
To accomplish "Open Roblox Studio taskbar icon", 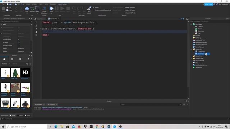I will [x=115, y=126].
